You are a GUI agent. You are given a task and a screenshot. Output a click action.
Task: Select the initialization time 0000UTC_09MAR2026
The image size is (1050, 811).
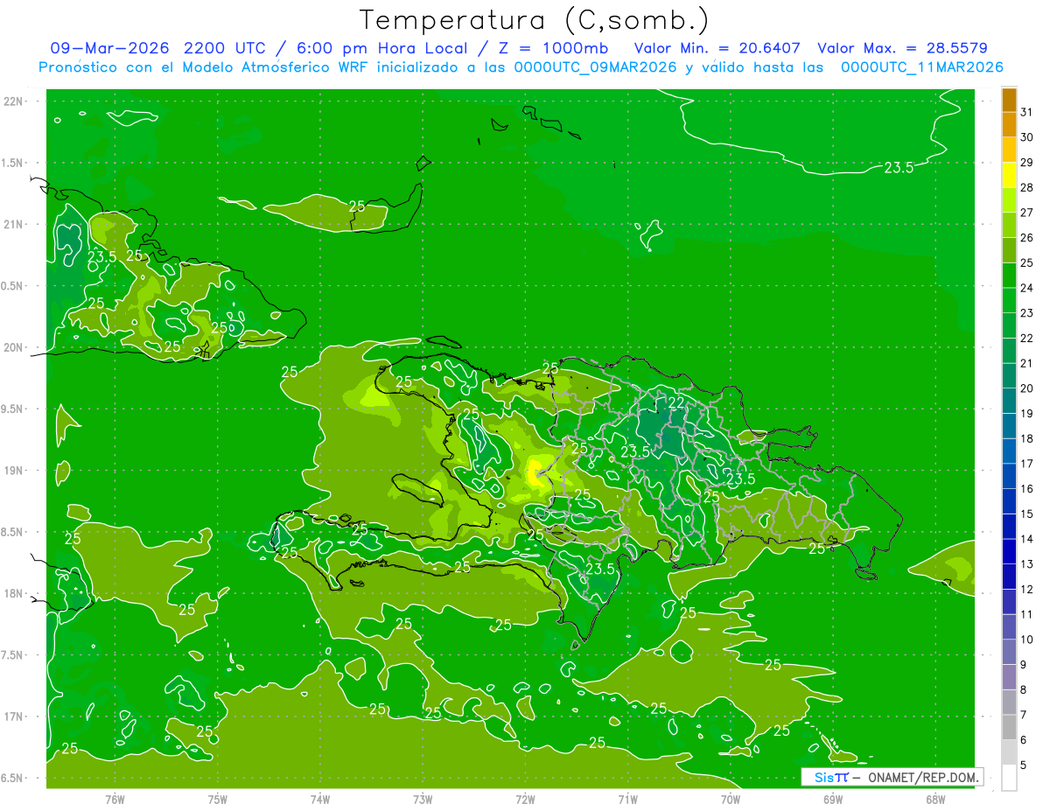(x=595, y=67)
